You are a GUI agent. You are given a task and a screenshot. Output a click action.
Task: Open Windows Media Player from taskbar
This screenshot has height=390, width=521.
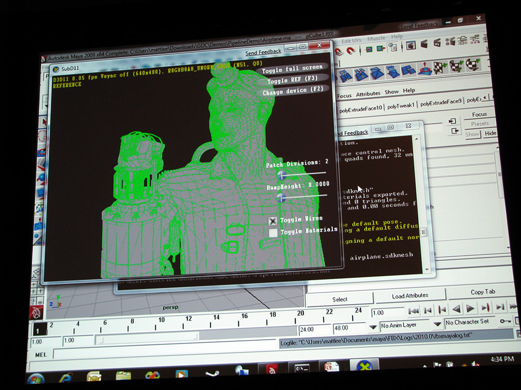click(181, 374)
